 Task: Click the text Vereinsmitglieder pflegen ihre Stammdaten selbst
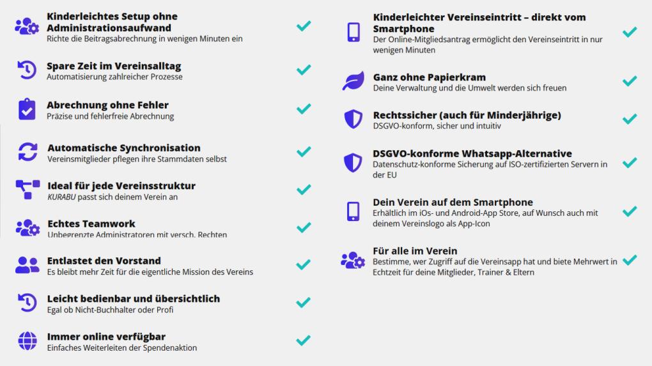pos(137,159)
